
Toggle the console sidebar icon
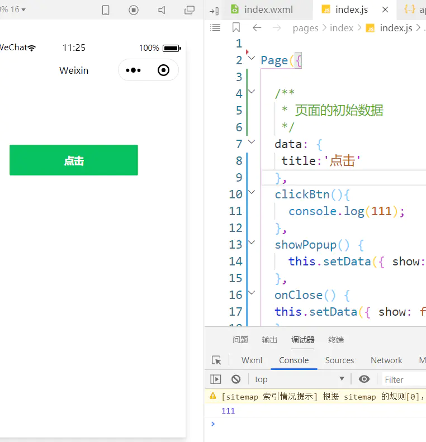[216, 379]
